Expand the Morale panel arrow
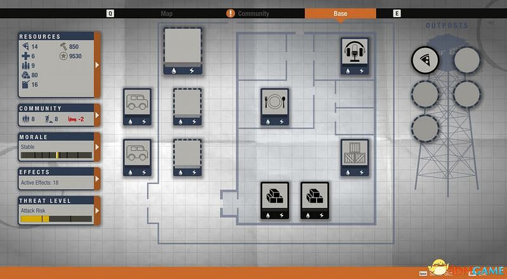The width and height of the screenshot is (507, 279). point(97,146)
